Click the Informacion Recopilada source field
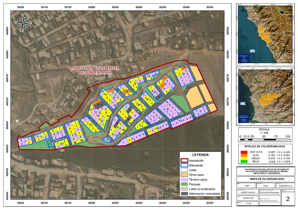298x210 pixels. pyautogui.click(x=270, y=192)
